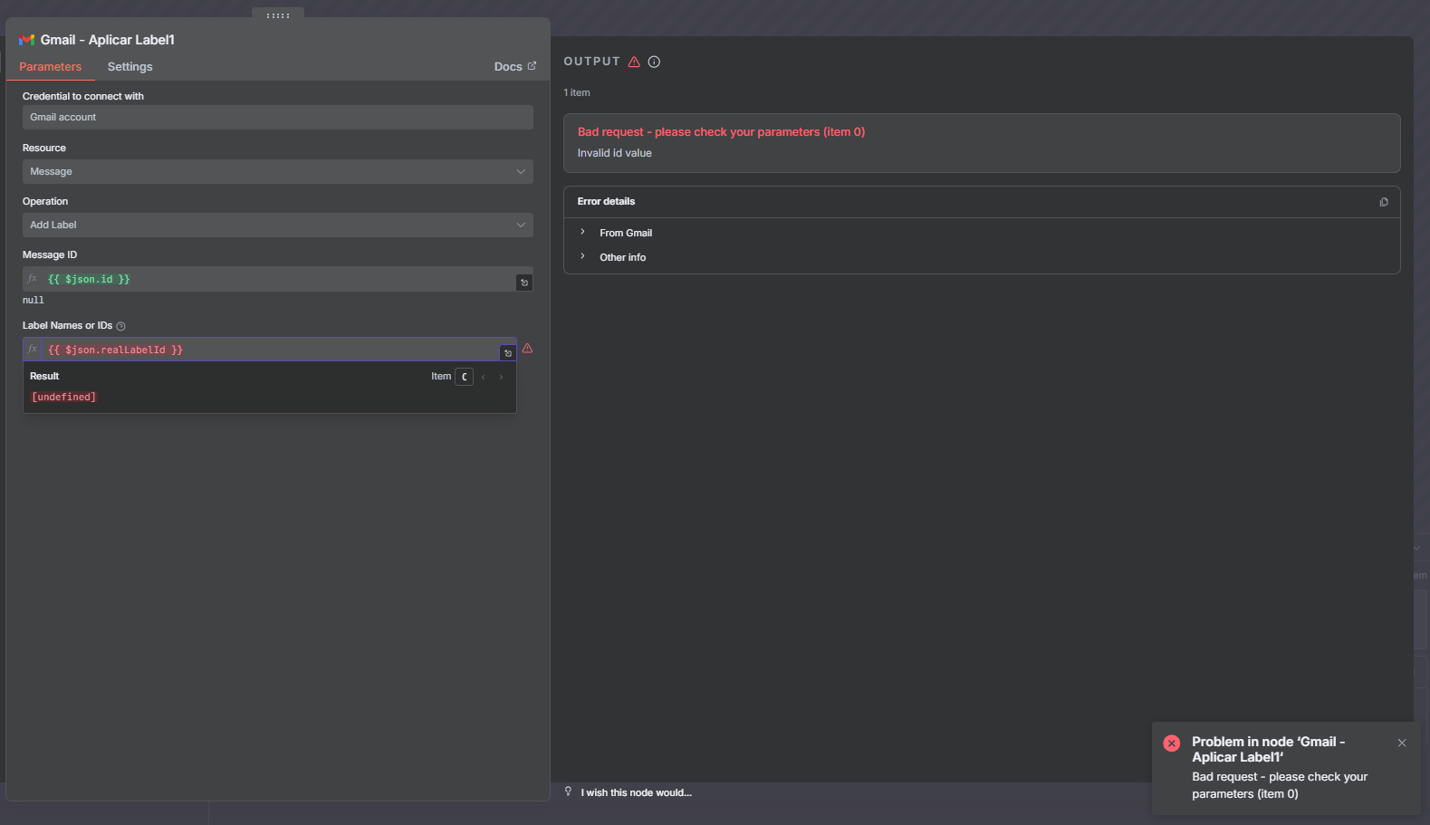
Task: Click the red warning icon beside OUTPUT
Action: click(x=634, y=62)
